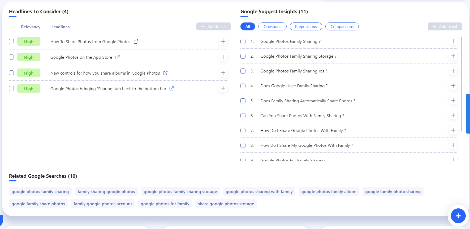Tick checkbox for 'Google Photos bringing Sharing tab back'
Image resolution: width=470 pixels, height=229 pixels.
pyautogui.click(x=11, y=88)
